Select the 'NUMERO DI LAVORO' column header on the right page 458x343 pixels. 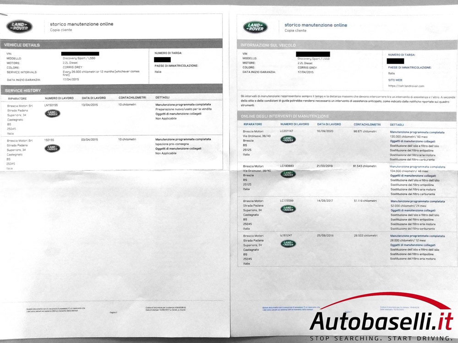(294, 124)
